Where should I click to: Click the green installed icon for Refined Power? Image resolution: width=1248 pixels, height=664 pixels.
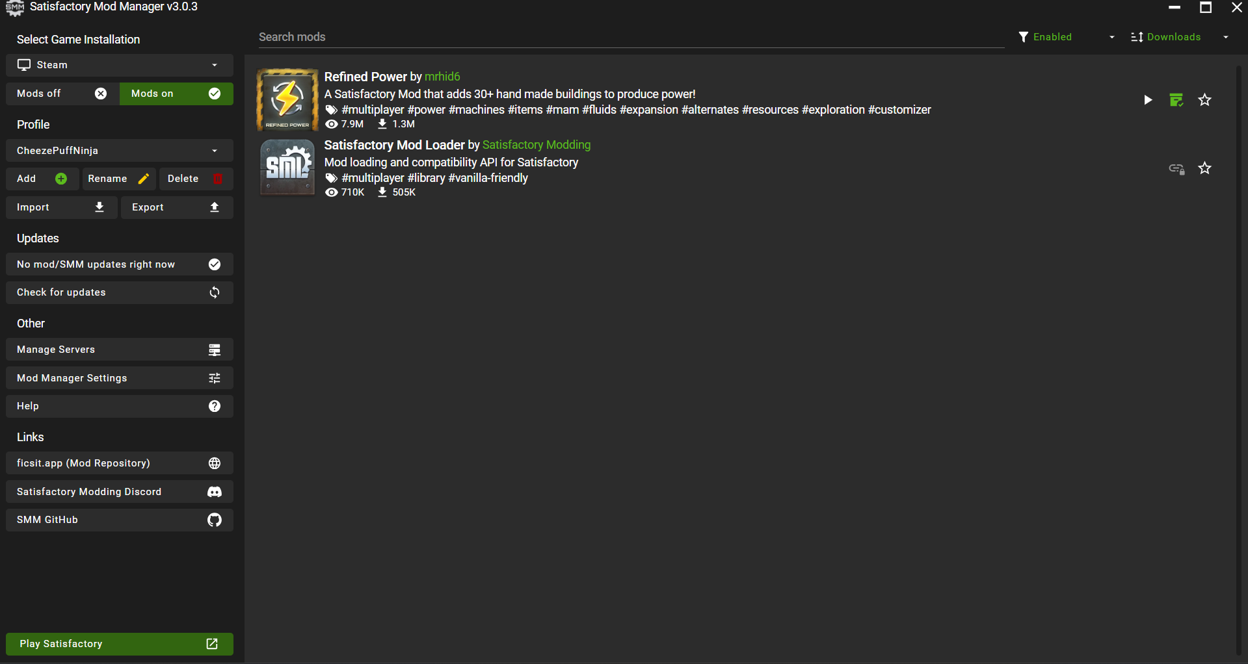(1176, 100)
